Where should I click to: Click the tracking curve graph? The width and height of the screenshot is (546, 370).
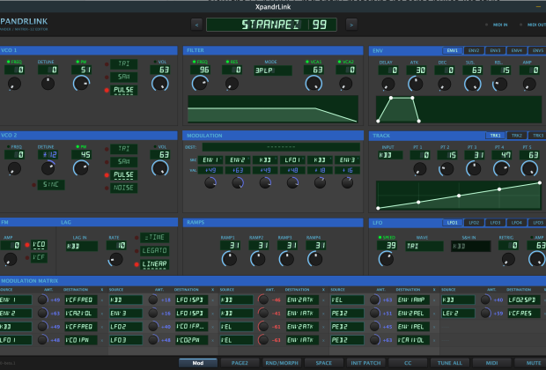(x=459, y=195)
